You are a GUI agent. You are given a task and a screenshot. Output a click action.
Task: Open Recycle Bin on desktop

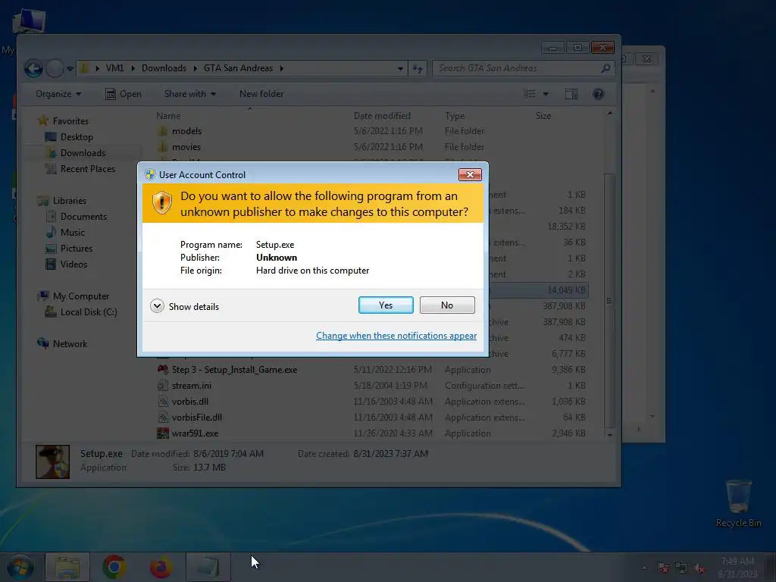tap(738, 504)
